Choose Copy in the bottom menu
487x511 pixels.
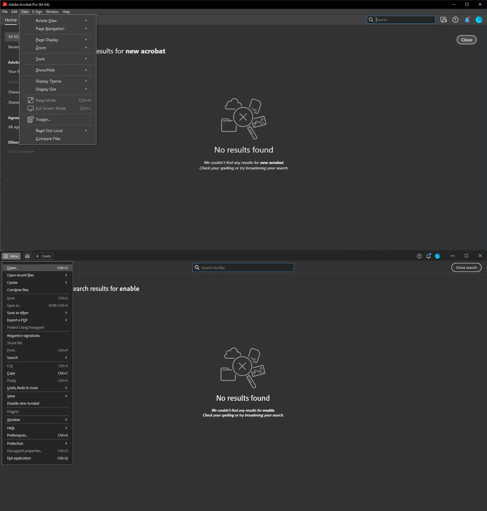(x=37, y=373)
